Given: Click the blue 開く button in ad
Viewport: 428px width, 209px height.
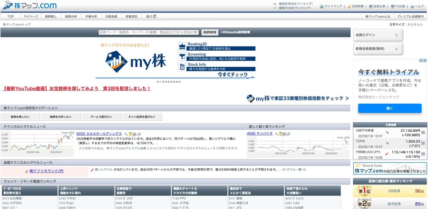Looking at the screenshot, I should point(390,109).
